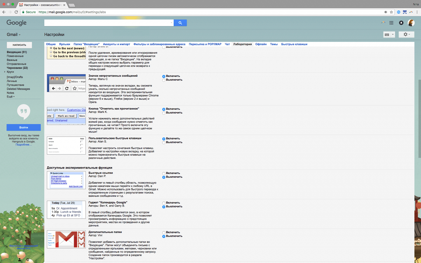The width and height of the screenshot is (421, 263).
Task: Open Deleted Messages label
Action: coord(18,89)
